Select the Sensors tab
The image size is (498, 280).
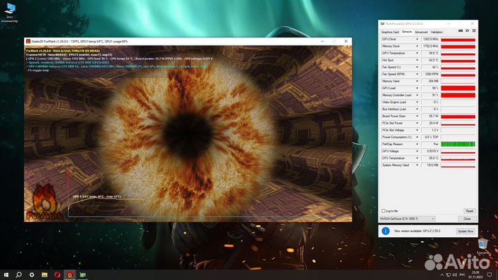point(407,32)
